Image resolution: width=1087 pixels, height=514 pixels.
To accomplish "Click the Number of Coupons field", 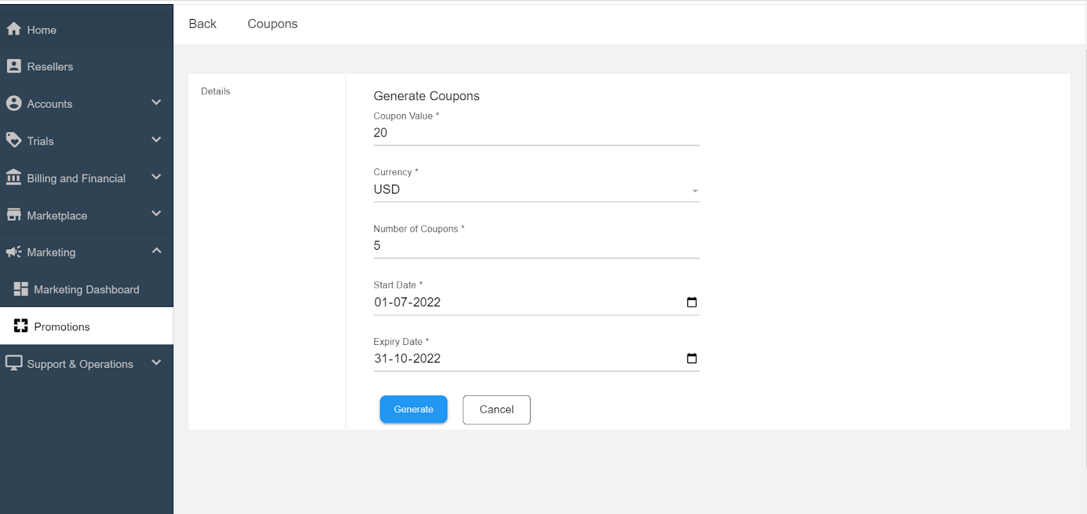I will click(x=536, y=246).
